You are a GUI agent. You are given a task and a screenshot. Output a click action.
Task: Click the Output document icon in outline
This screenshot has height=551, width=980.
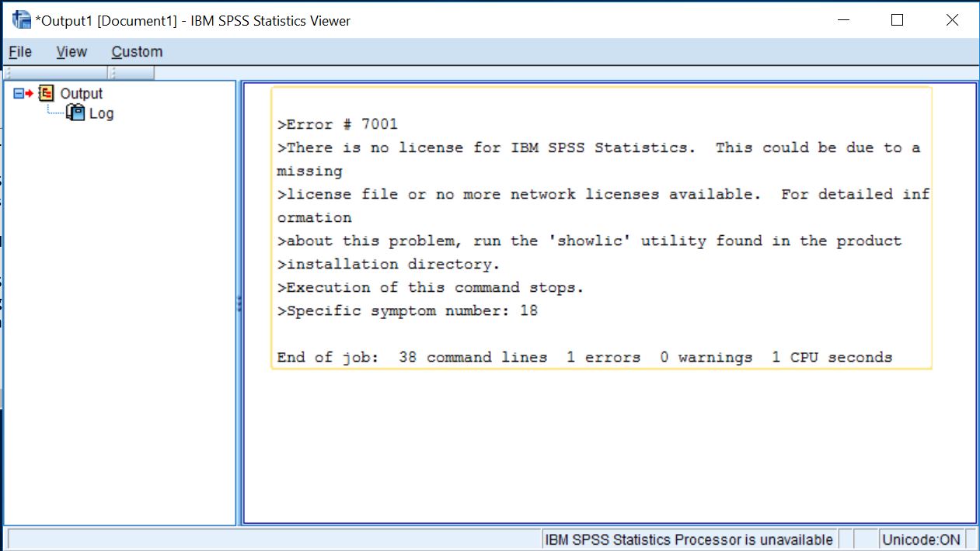(x=47, y=93)
